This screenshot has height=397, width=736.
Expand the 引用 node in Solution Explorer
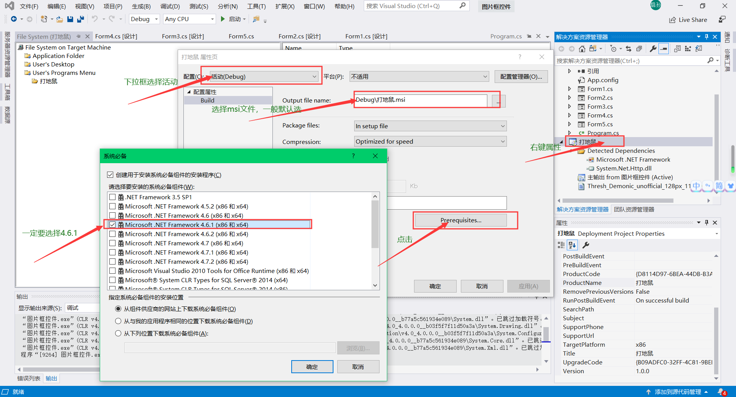pos(570,71)
